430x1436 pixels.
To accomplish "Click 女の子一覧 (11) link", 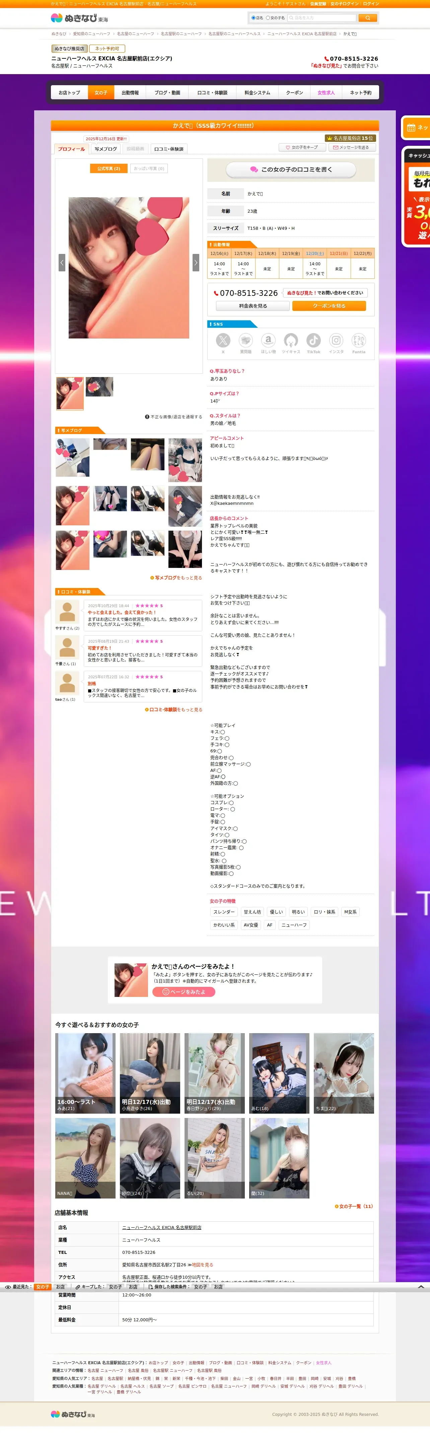I will pyautogui.click(x=354, y=1206).
